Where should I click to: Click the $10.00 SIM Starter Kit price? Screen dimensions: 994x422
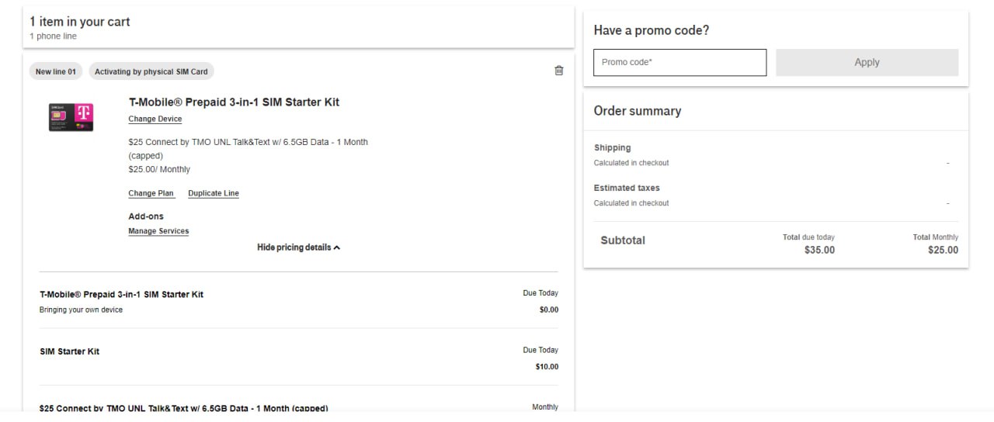point(547,367)
